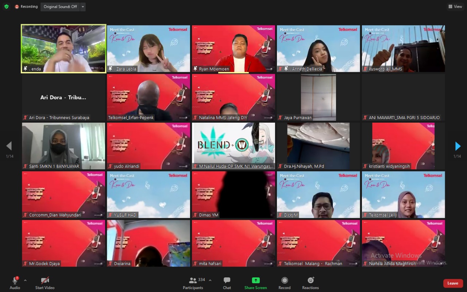The image size is (467, 292).
Task: Toggle Original Sound: Off setting
Action: (60, 7)
